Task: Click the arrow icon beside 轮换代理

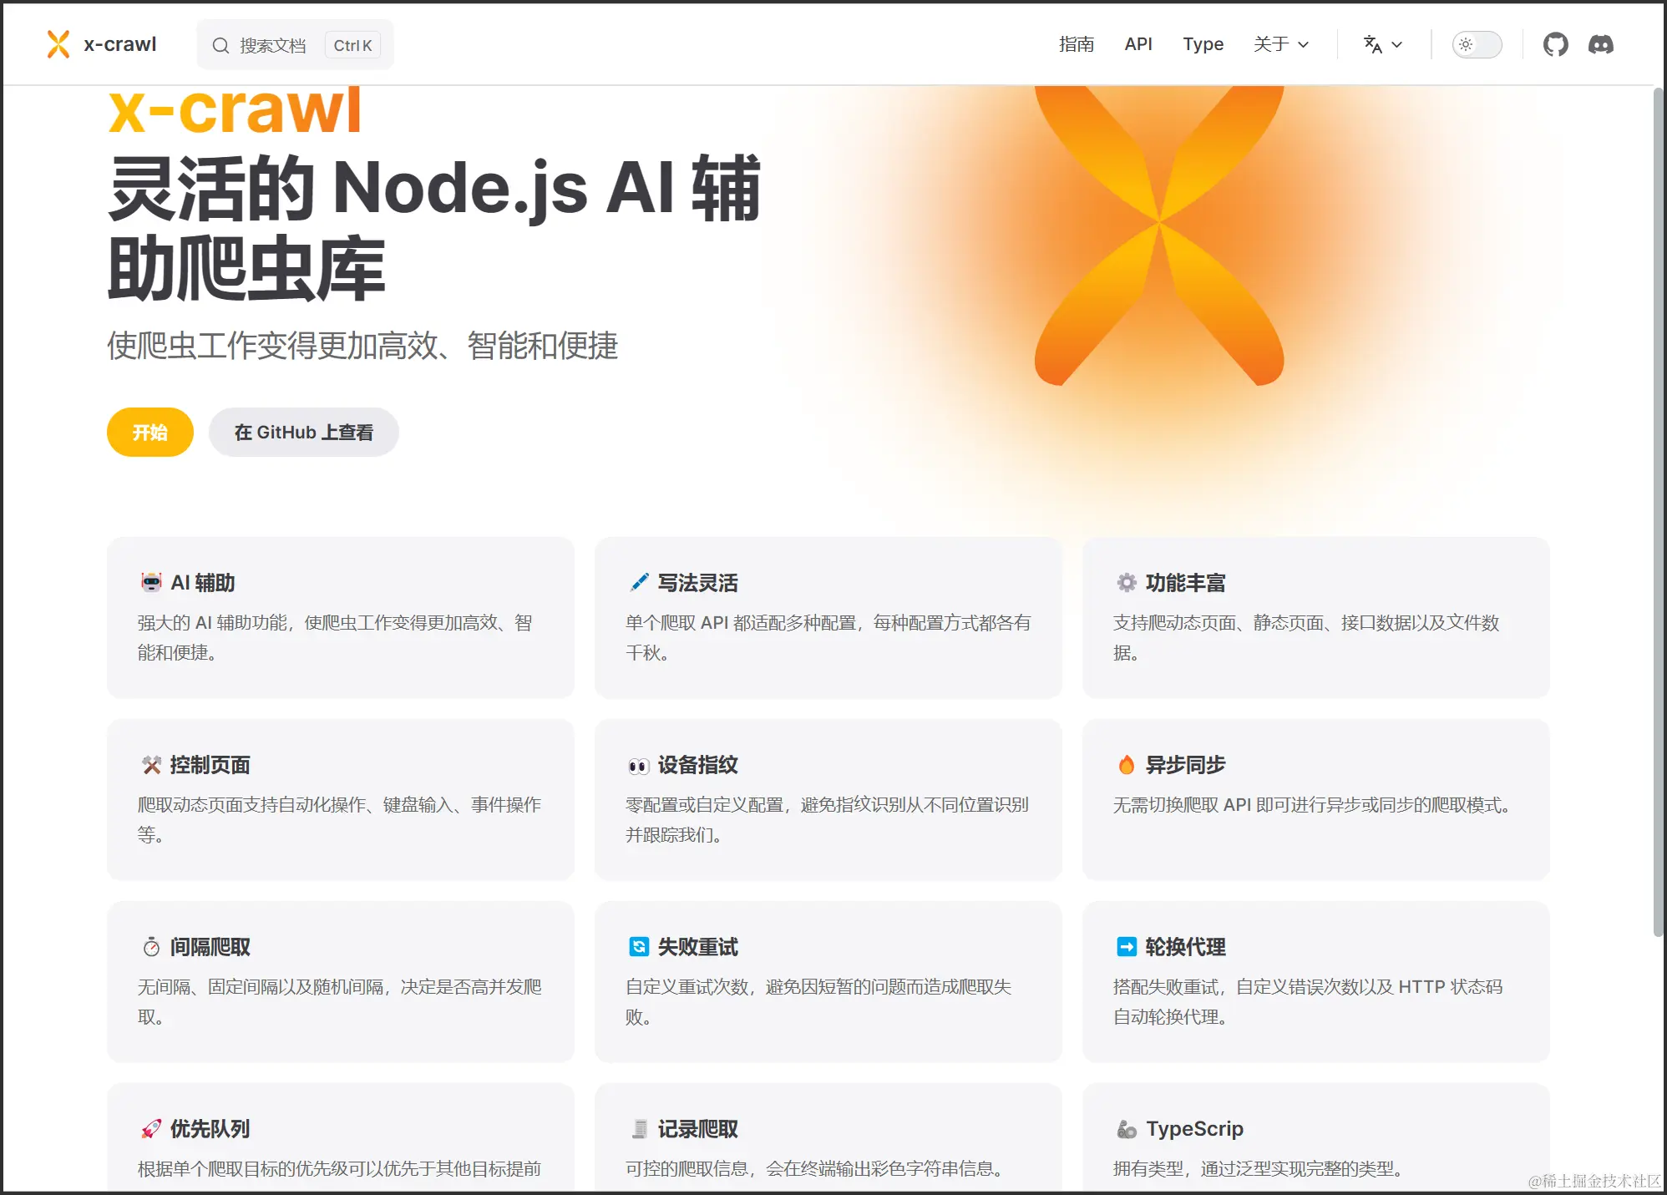Action: click(1127, 946)
